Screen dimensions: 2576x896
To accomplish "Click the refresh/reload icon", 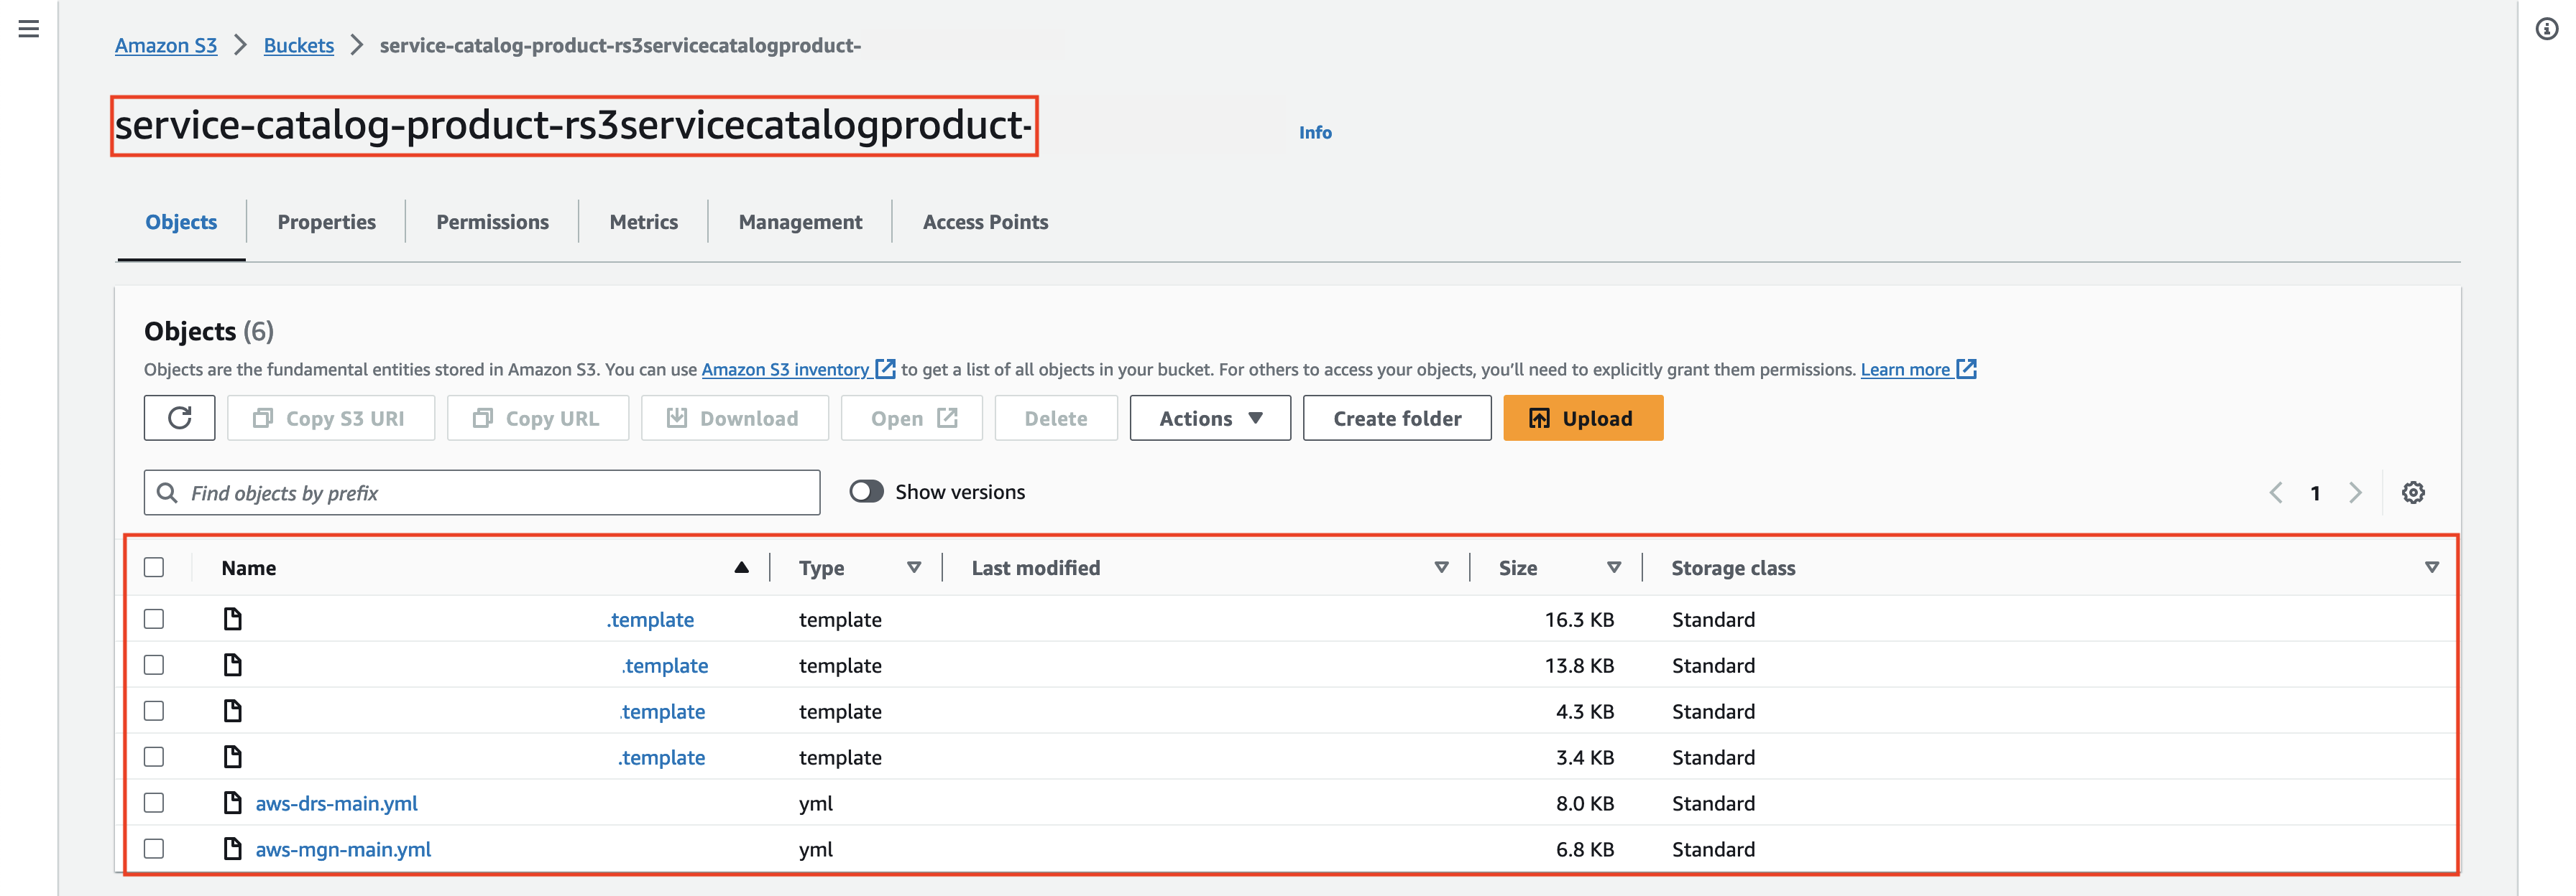I will click(x=179, y=417).
